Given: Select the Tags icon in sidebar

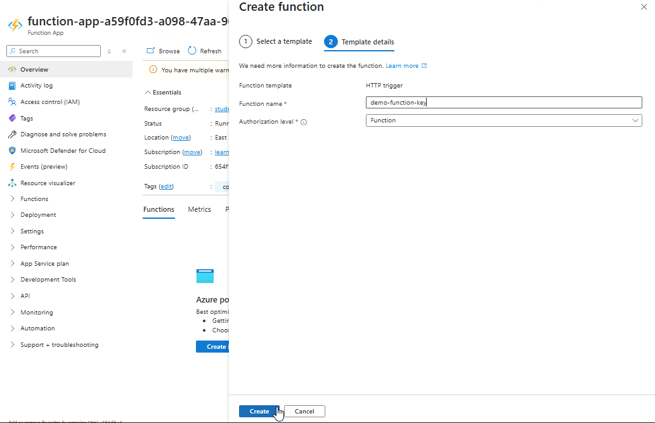Looking at the screenshot, I should tap(12, 119).
